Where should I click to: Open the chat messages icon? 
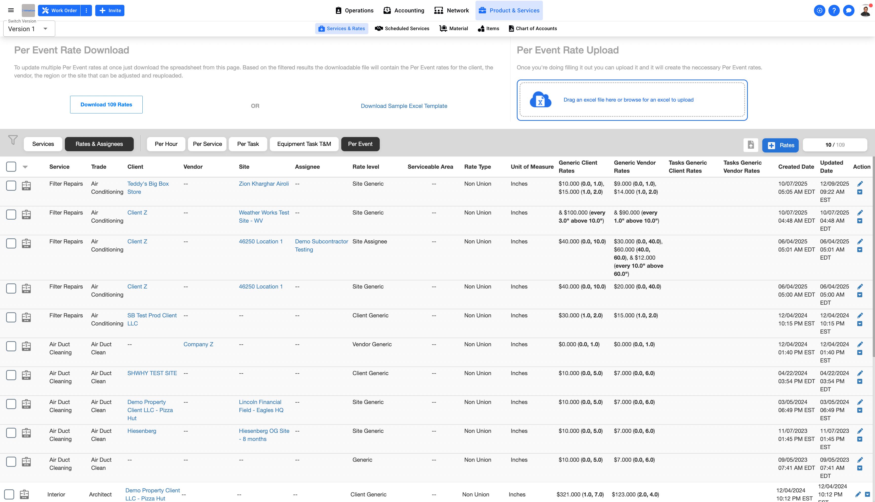(848, 10)
